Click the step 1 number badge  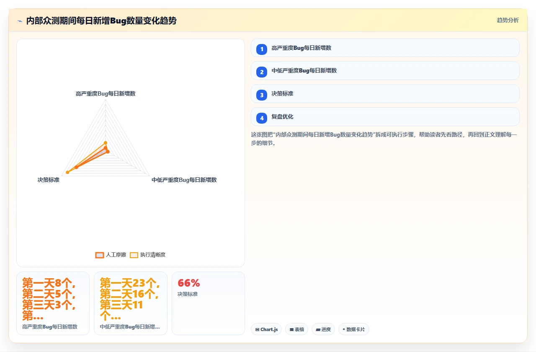262,49
